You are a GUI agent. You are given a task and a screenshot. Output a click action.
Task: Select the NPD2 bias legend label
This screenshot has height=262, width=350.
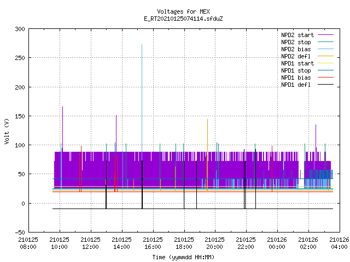(296, 49)
